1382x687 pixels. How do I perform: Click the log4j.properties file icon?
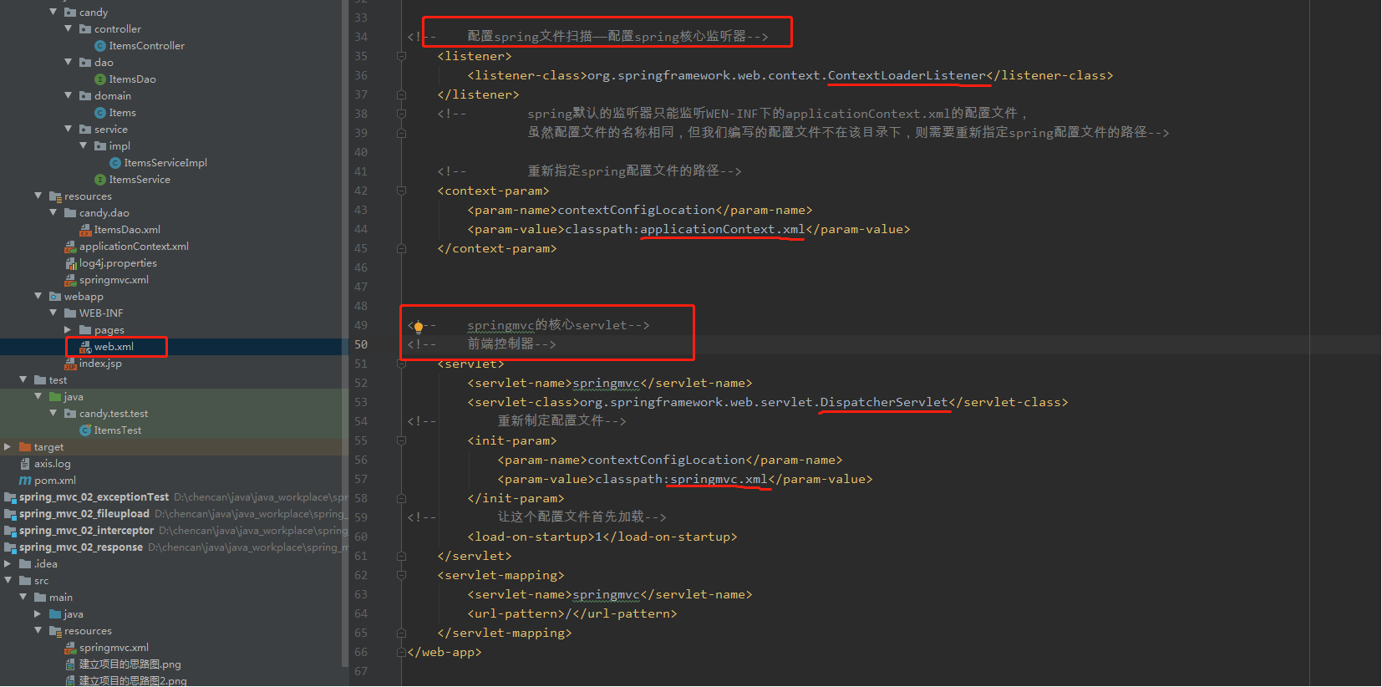pyautogui.click(x=70, y=263)
